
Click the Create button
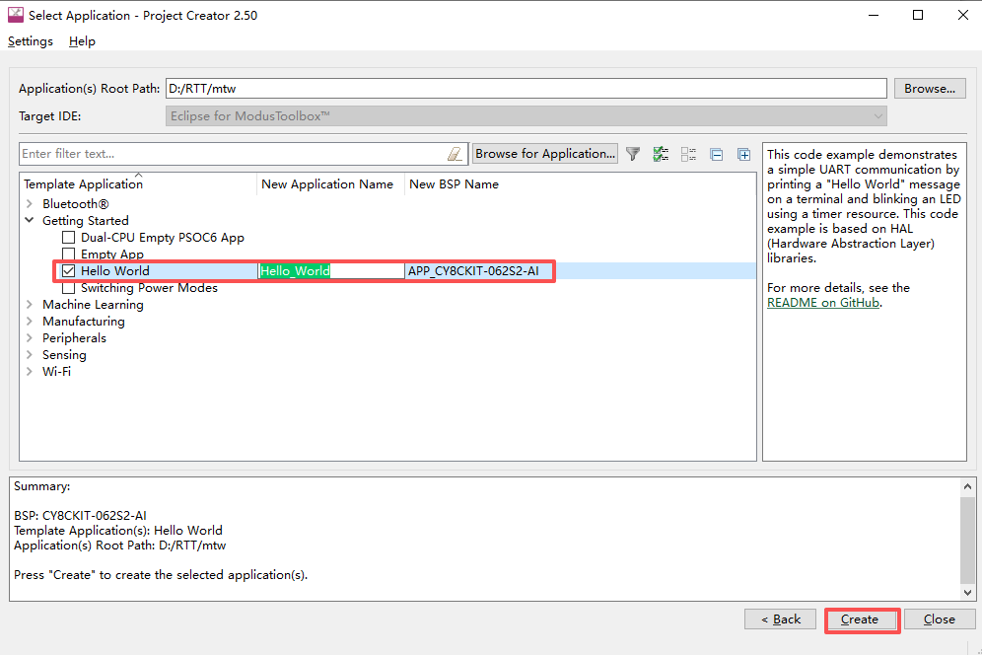[x=860, y=619]
